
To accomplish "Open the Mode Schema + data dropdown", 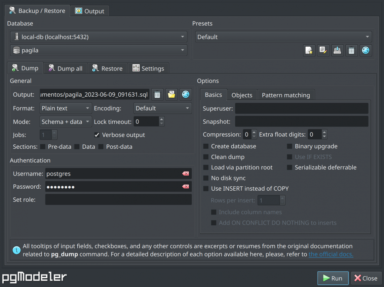I will click(66, 122).
